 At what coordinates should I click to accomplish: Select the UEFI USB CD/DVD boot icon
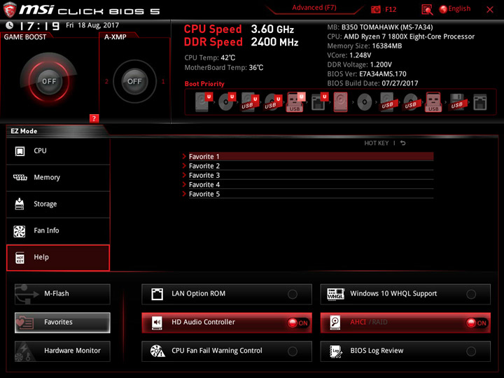pos(273,102)
